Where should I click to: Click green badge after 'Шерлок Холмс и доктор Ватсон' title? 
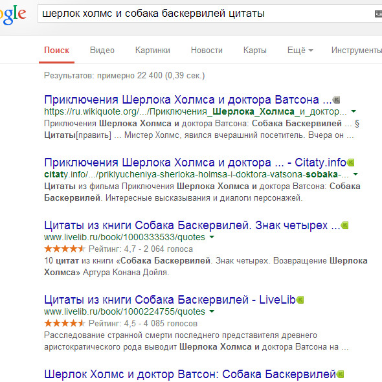340,374
